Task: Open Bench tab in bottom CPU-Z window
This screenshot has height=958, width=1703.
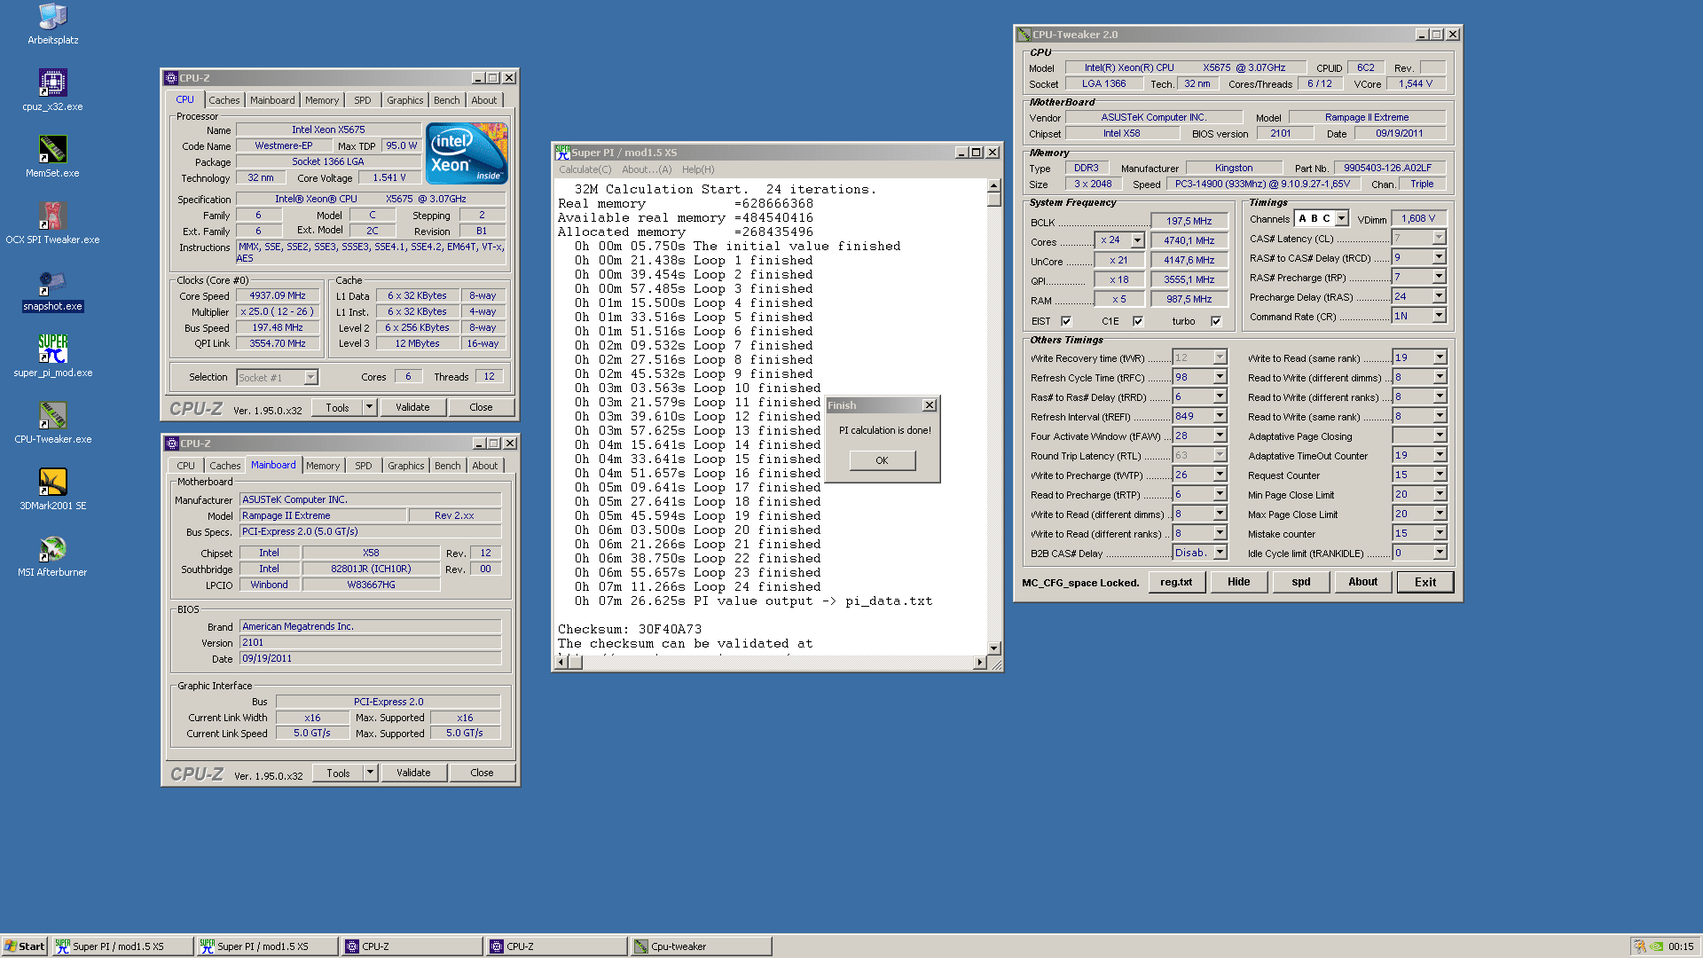Action: pyautogui.click(x=448, y=466)
